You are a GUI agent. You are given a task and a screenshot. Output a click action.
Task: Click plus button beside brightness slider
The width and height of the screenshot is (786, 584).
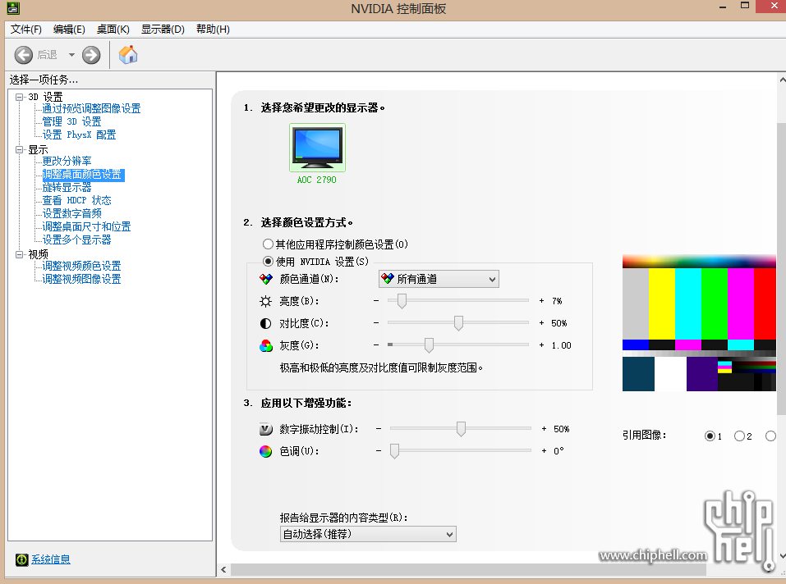(x=541, y=301)
